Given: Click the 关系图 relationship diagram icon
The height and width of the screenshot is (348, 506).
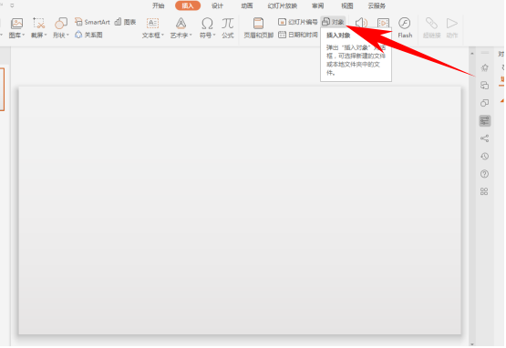Looking at the screenshot, I should coord(88,35).
